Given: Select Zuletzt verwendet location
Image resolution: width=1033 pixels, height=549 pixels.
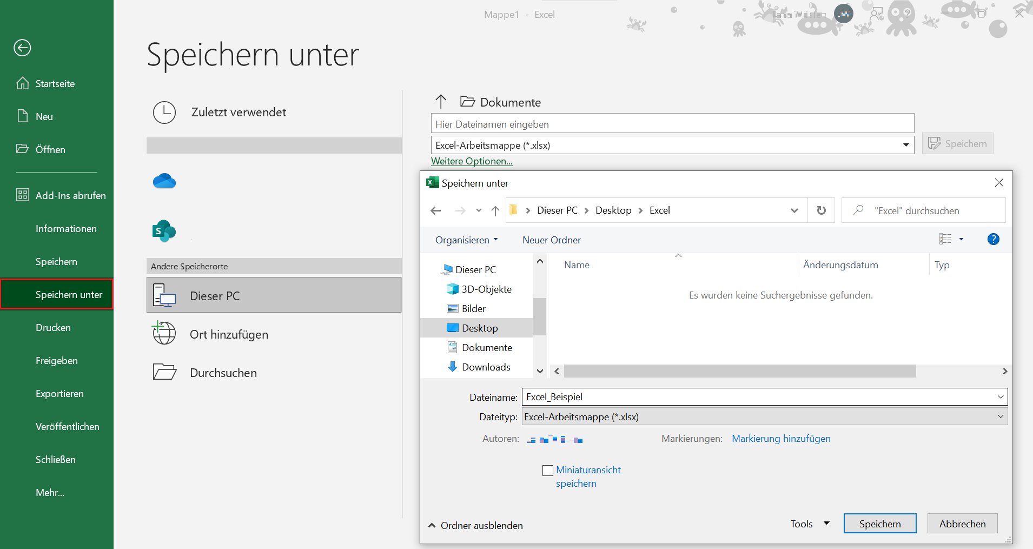Looking at the screenshot, I should coord(274,113).
